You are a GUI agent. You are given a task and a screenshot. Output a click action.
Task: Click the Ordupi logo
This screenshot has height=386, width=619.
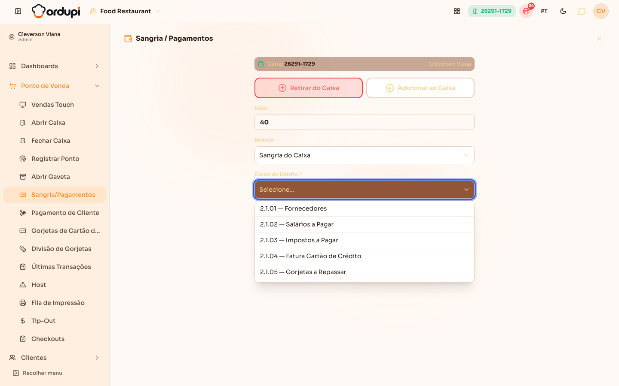(56, 11)
